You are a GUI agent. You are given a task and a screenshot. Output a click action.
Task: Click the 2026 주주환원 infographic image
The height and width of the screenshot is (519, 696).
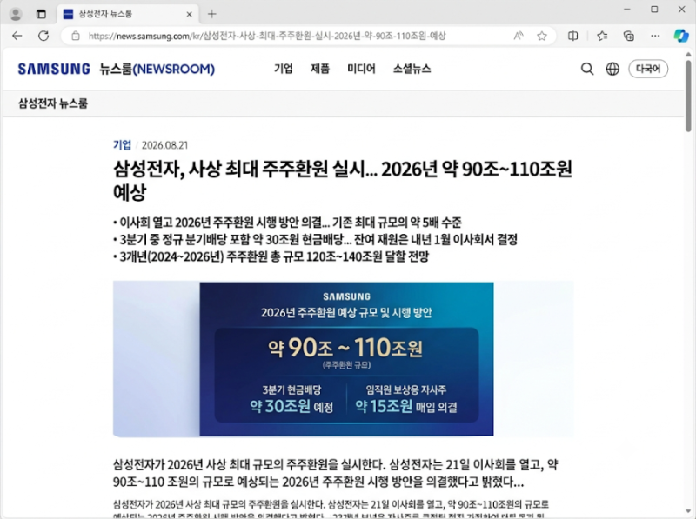[343, 359]
